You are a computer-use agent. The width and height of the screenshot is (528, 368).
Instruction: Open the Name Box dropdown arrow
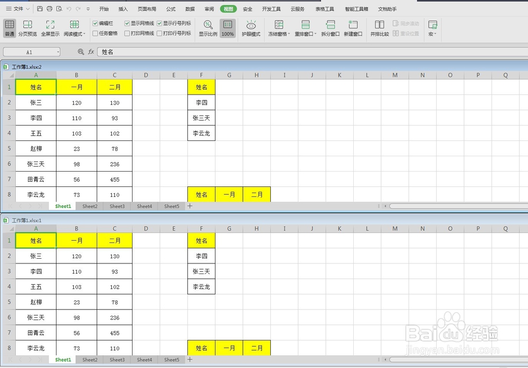[x=58, y=52]
